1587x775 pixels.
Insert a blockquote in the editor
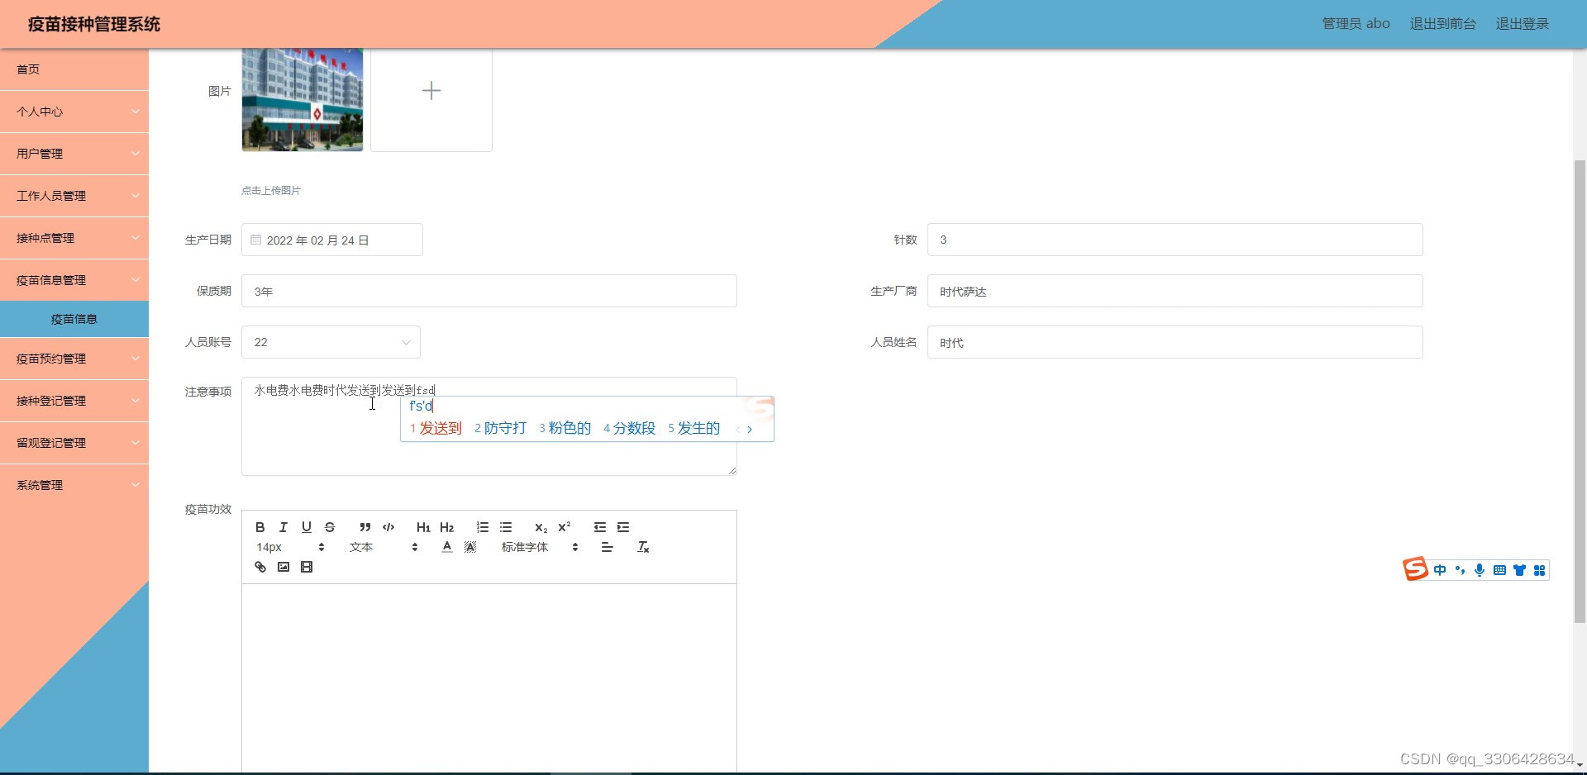(365, 527)
